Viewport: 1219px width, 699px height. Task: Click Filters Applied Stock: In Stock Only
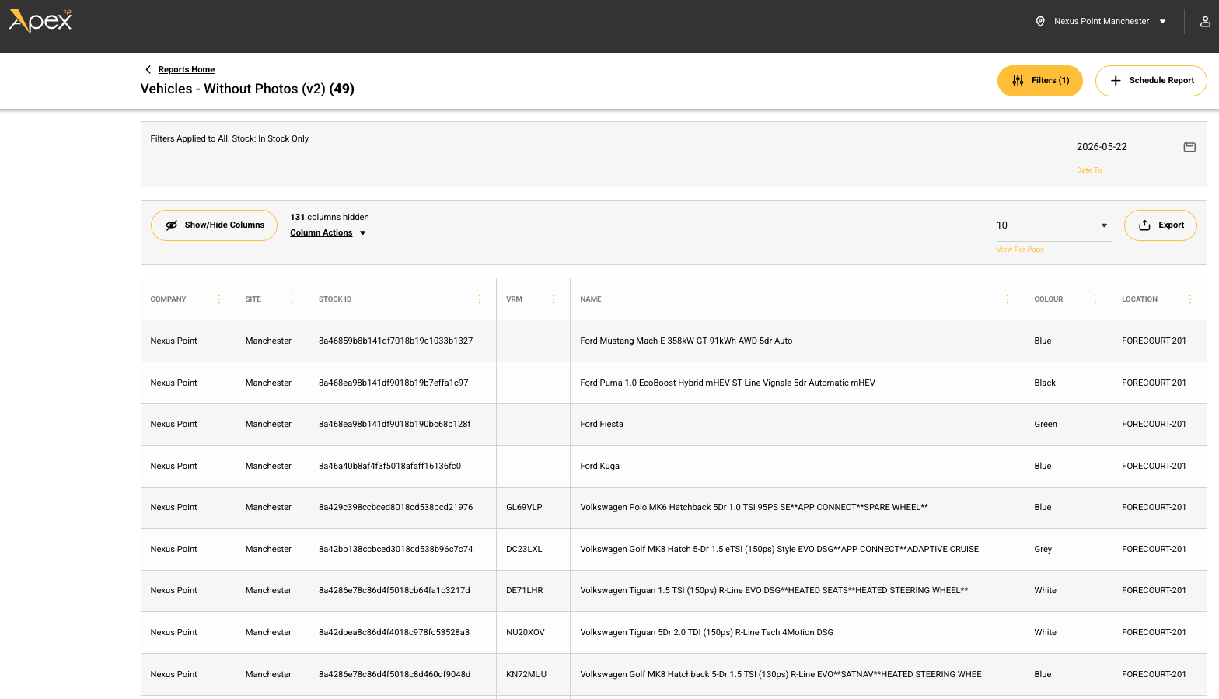(229, 139)
